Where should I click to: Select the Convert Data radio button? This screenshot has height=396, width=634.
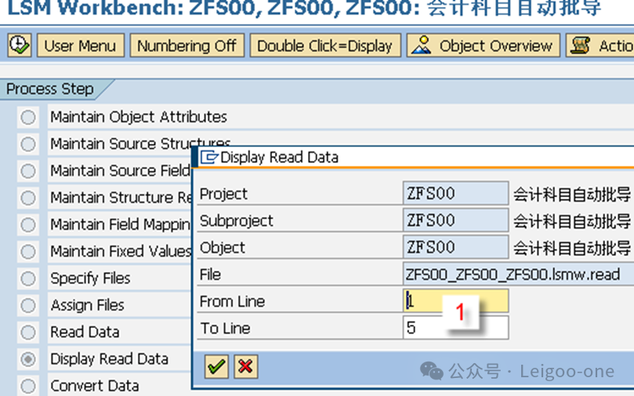point(29,386)
